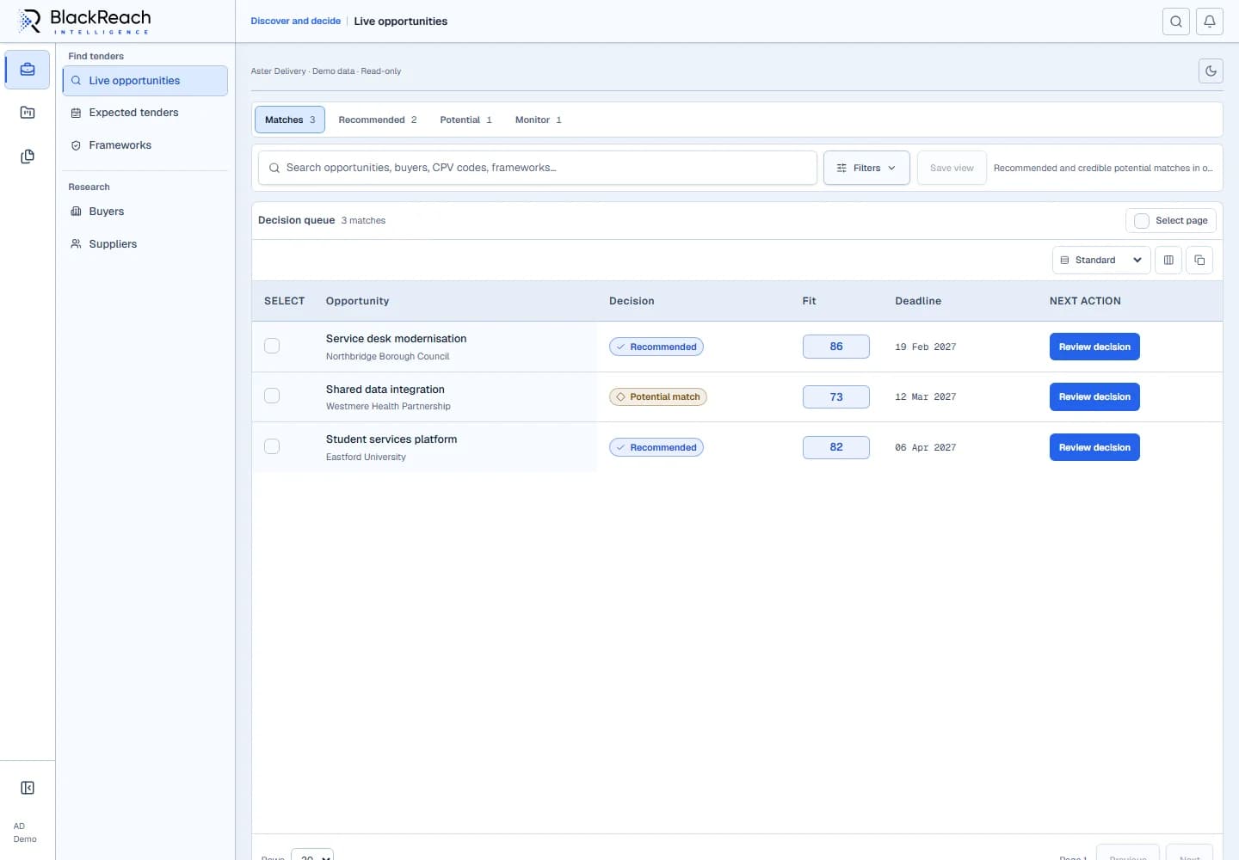Review decision for Service desk modernisation
Image resolution: width=1239 pixels, height=860 pixels.
[x=1094, y=347]
